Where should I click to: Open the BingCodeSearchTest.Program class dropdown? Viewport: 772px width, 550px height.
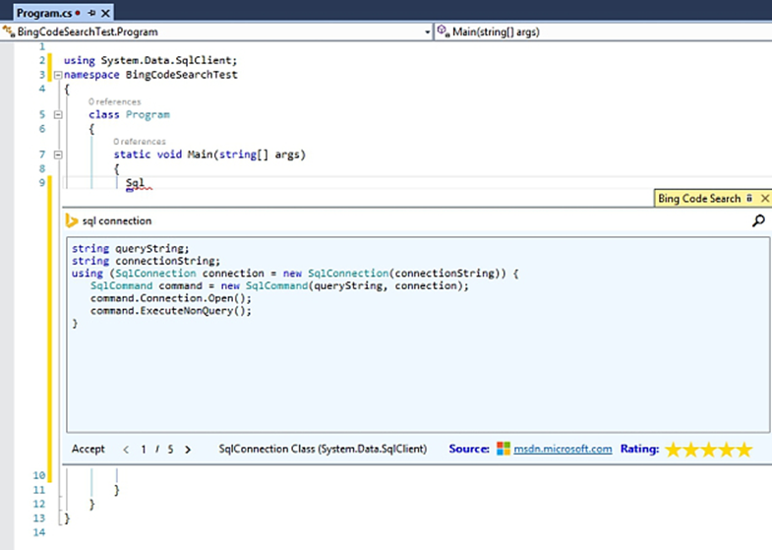tap(427, 32)
